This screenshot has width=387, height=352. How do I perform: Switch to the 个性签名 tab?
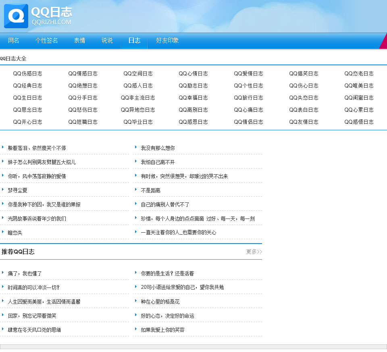pyautogui.click(x=46, y=41)
